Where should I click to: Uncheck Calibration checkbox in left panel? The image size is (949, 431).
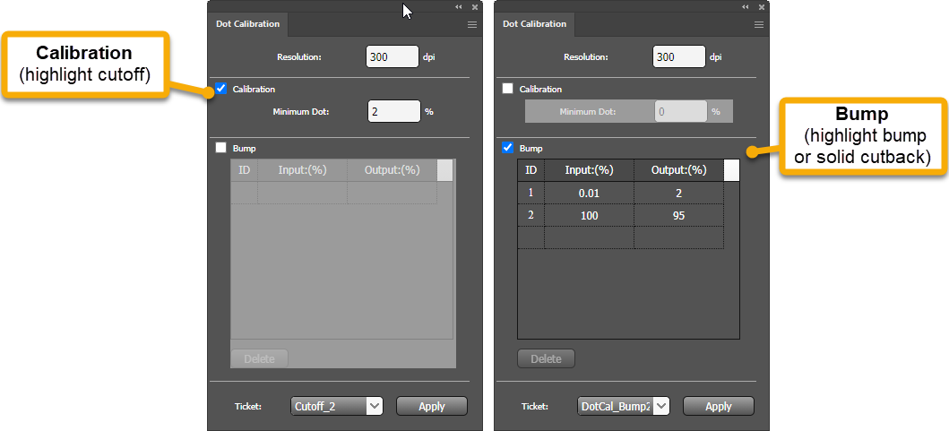221,89
